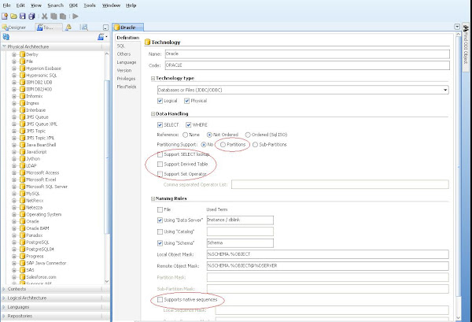This screenshot has height=322, width=472.
Task: Switch to the Designer tab
Action: point(17,26)
